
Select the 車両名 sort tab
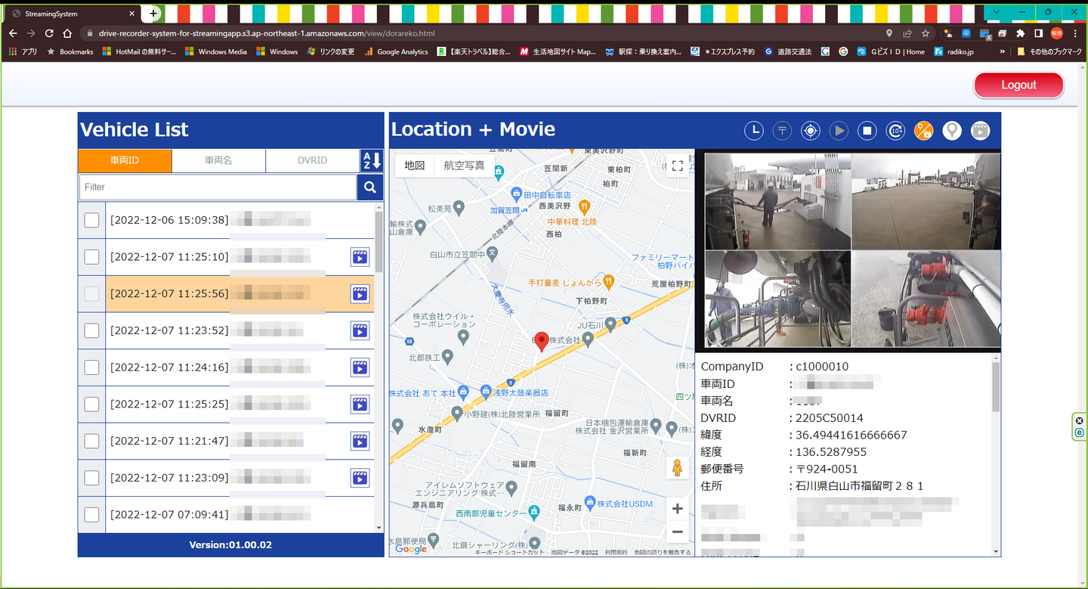[x=218, y=161]
